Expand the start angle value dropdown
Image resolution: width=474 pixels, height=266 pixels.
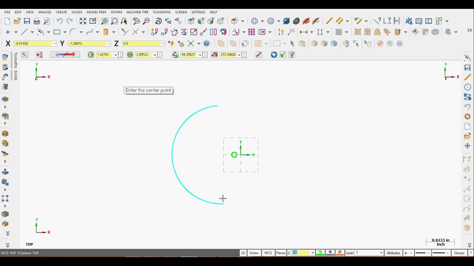(x=200, y=55)
